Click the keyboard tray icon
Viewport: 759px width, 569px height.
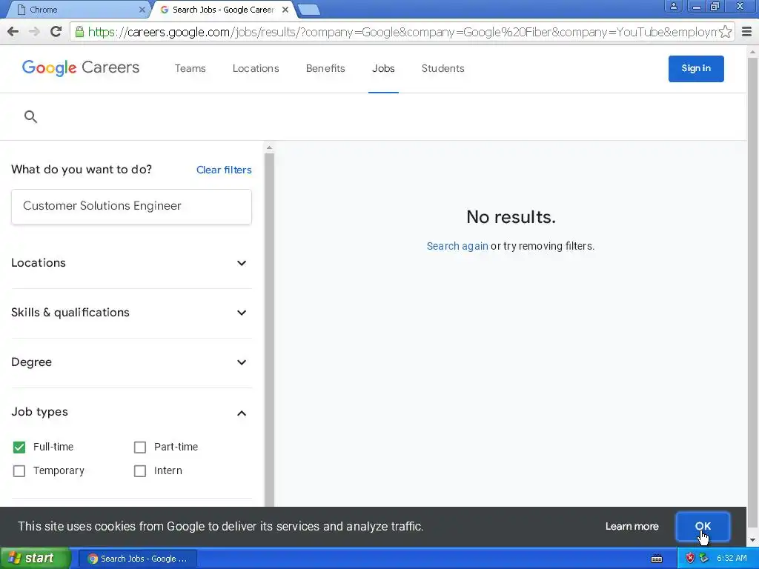click(657, 559)
